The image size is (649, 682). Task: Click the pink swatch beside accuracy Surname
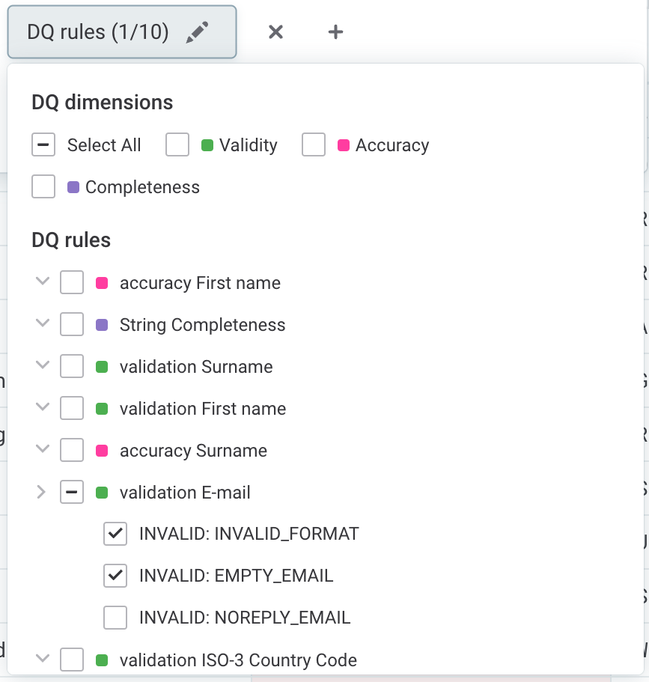tap(103, 451)
